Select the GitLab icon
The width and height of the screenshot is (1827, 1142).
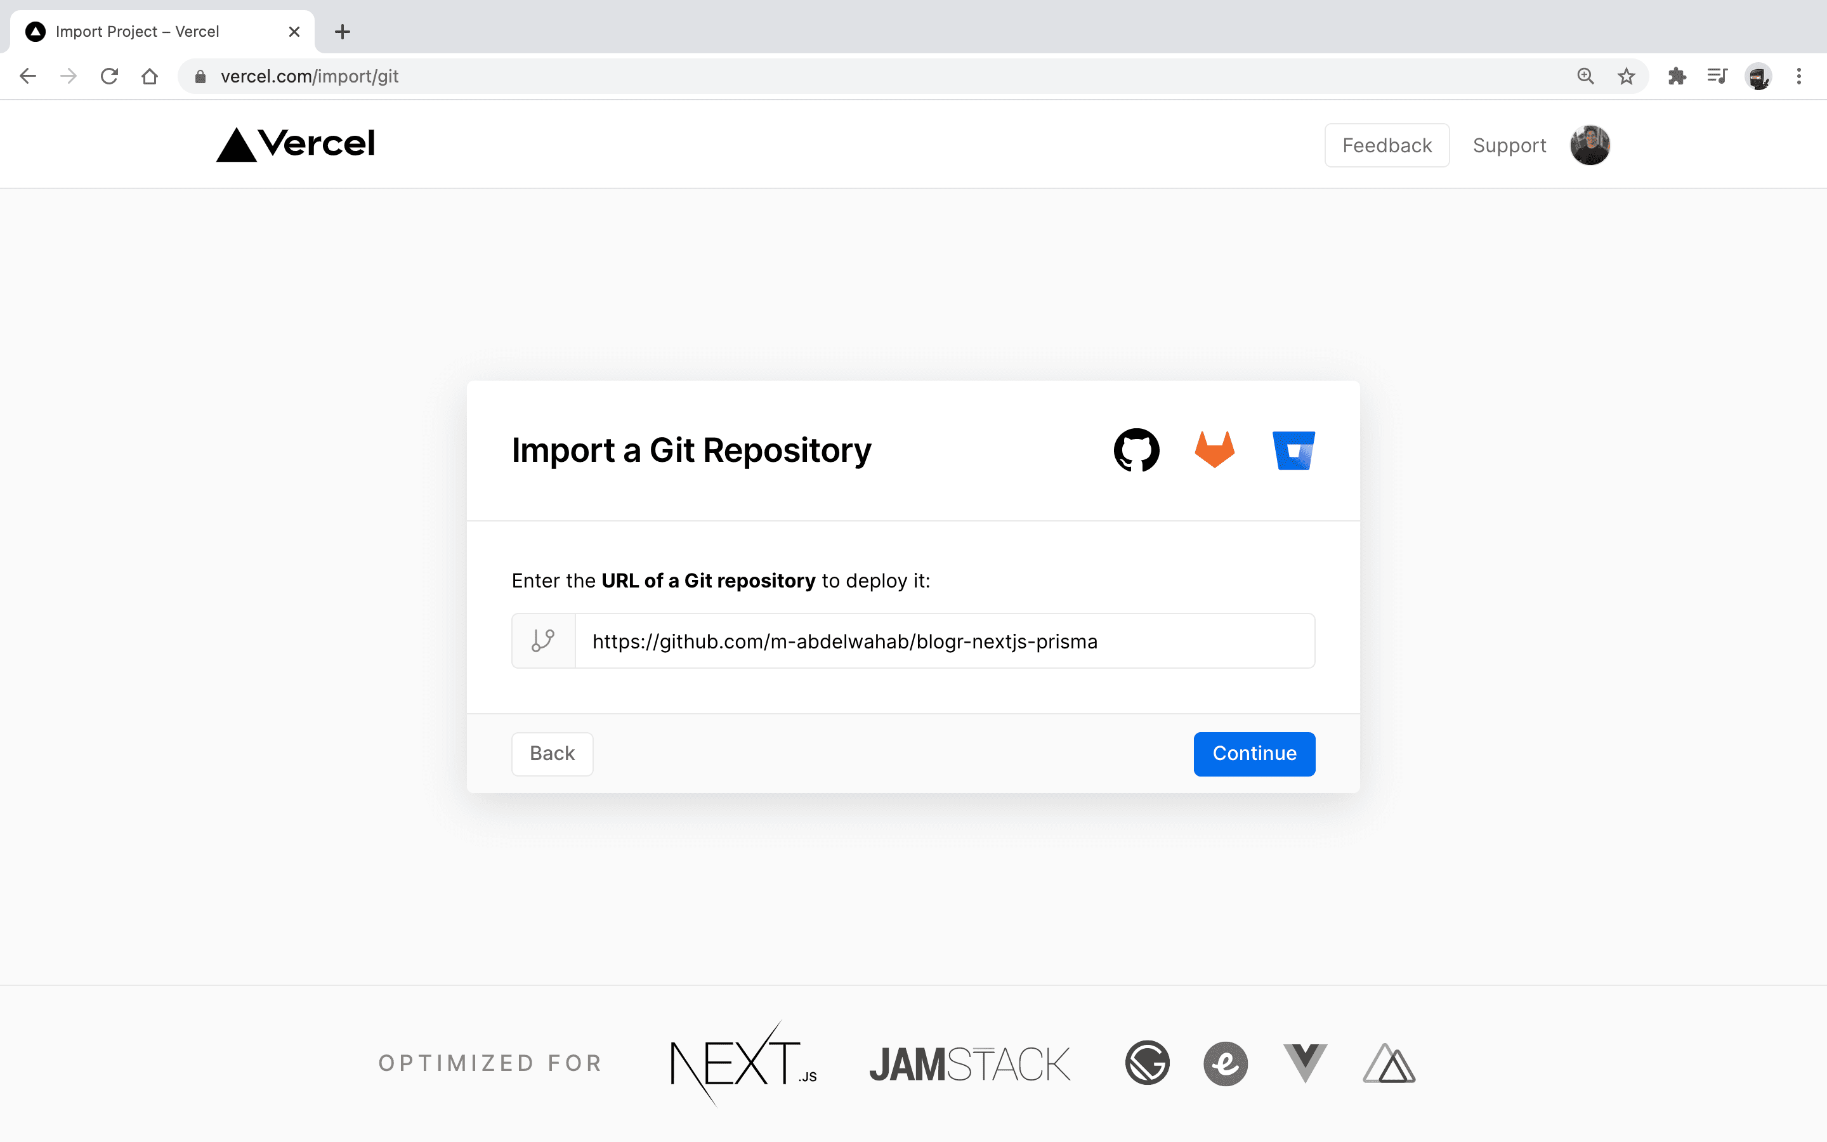pos(1214,449)
